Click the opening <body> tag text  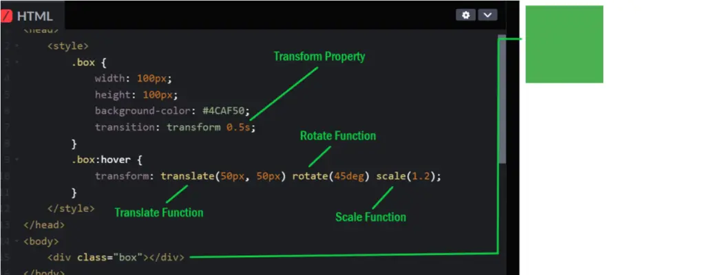tap(41, 241)
